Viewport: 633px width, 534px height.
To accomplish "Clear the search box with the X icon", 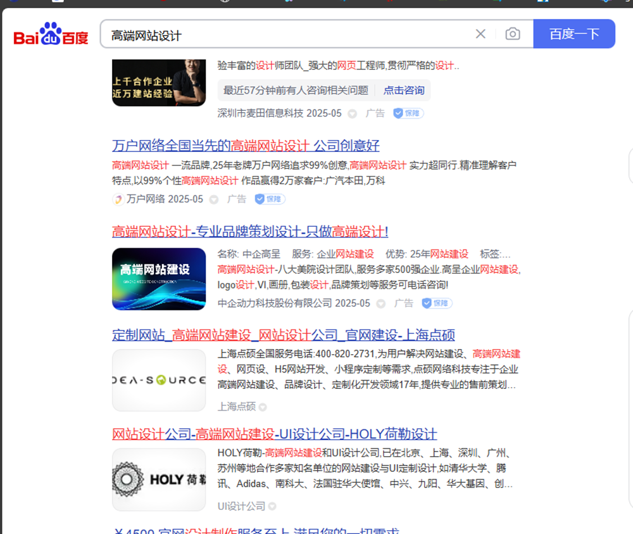I will 480,34.
